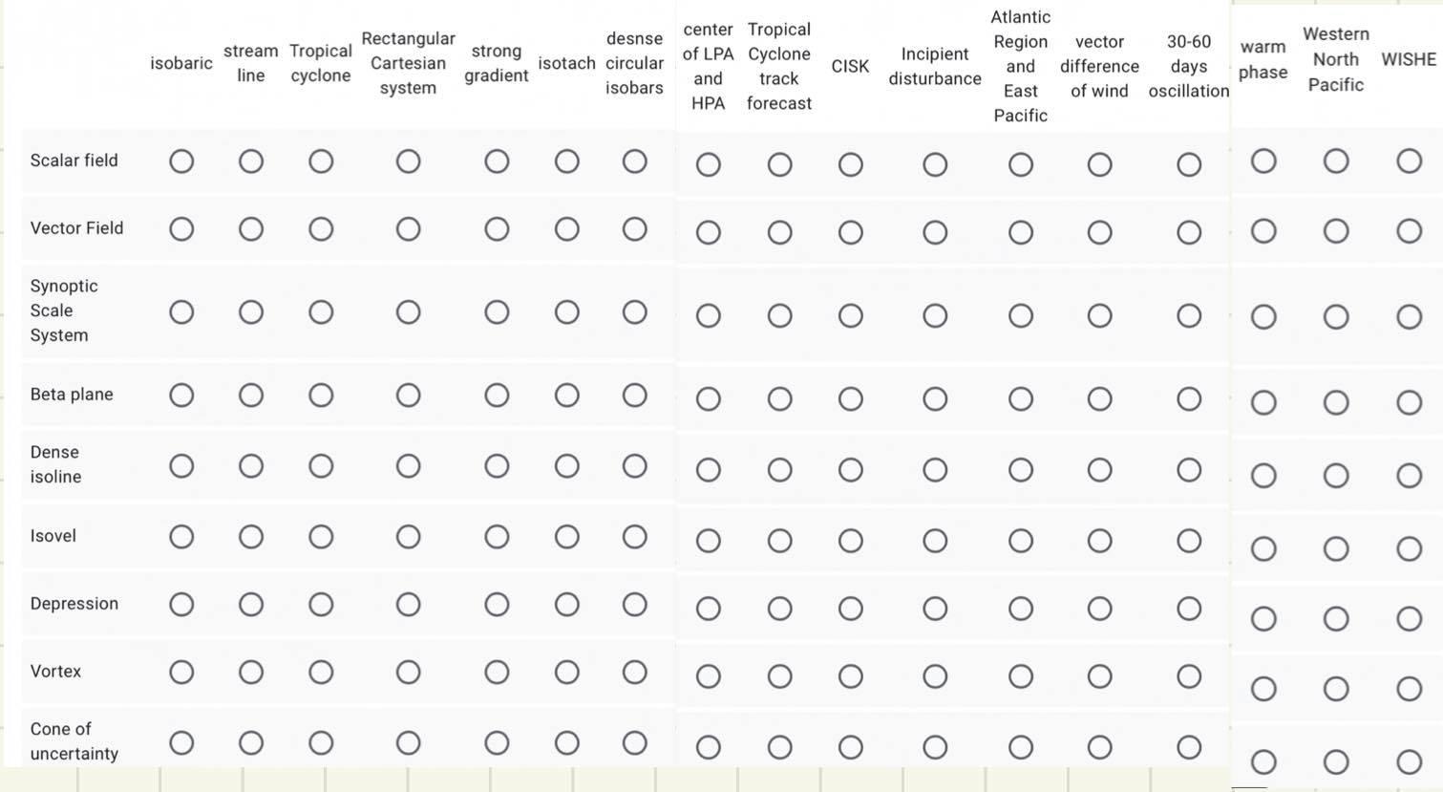
Task: Select desnse circular isobars for Depression
Action: click(x=635, y=605)
